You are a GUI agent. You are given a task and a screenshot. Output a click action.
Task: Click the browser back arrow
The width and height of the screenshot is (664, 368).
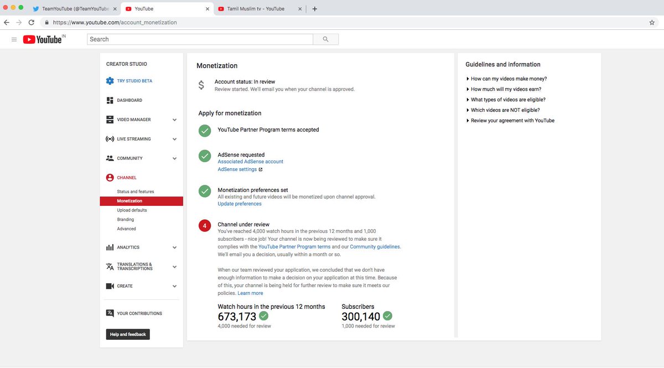point(7,23)
